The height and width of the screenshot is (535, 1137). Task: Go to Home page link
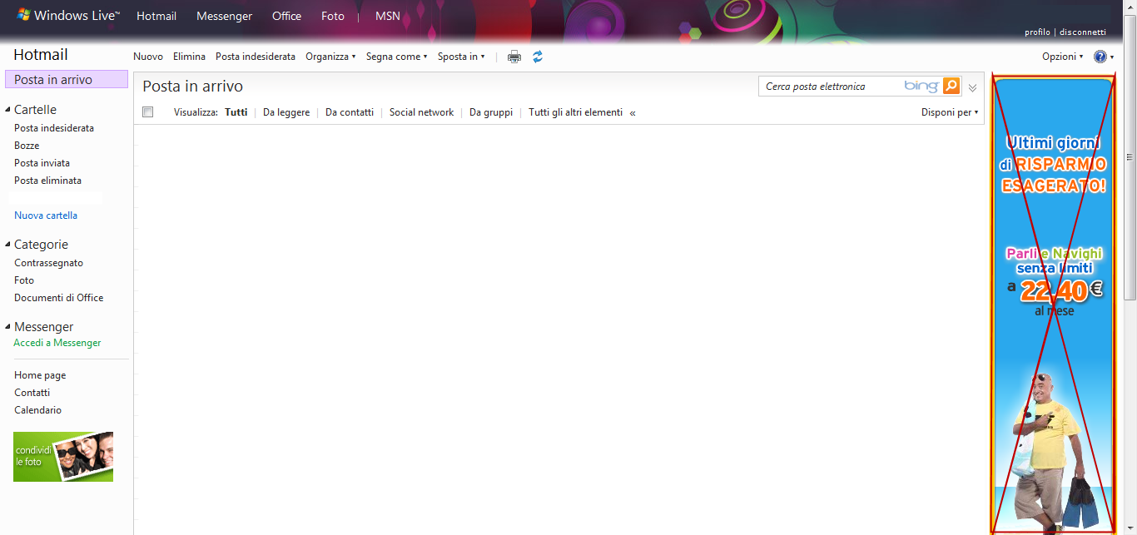click(40, 375)
